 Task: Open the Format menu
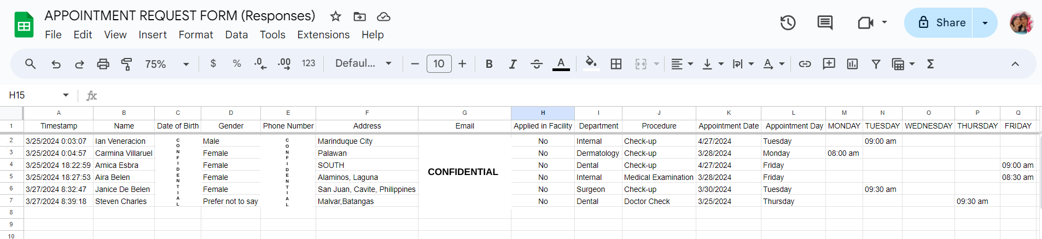[196, 34]
